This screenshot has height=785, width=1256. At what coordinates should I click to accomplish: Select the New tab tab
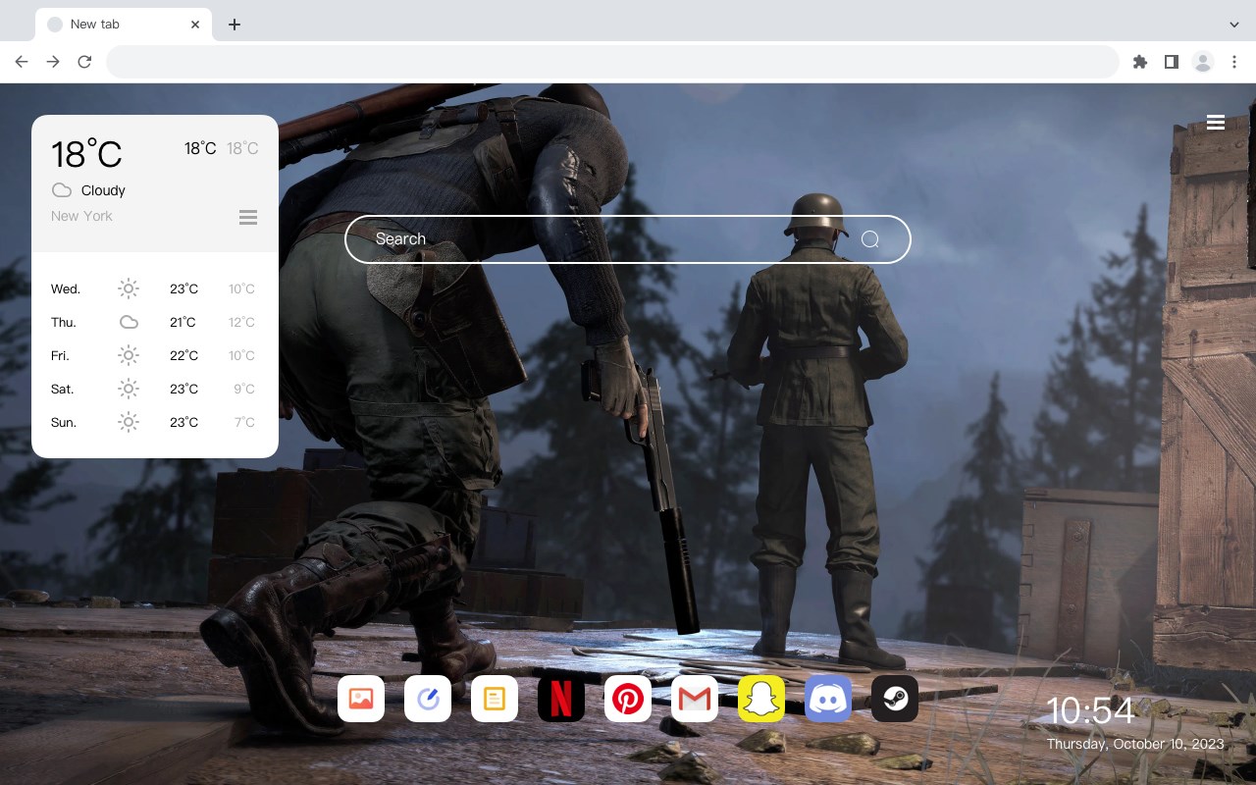tap(124, 25)
